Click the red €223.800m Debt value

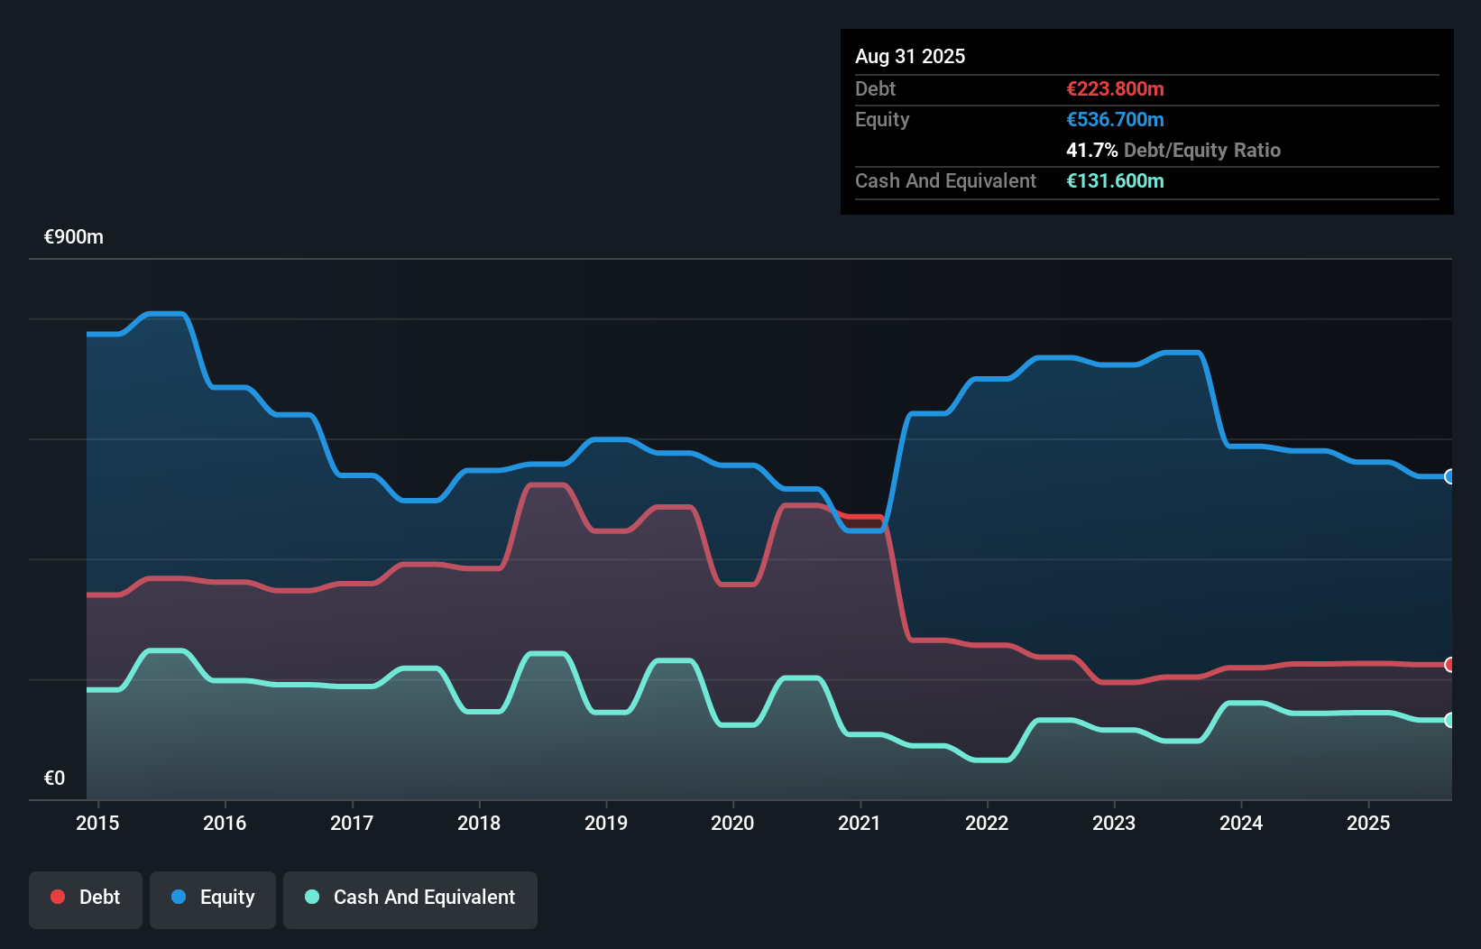1115,88
